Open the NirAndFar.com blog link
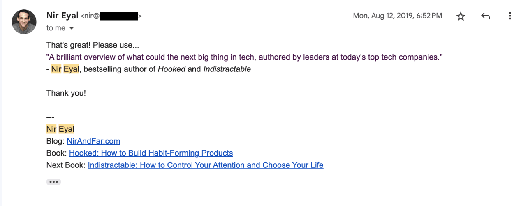 pos(93,141)
